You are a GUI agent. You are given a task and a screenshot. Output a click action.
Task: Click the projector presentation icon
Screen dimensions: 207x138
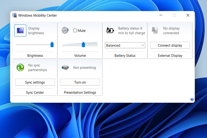click(65, 67)
